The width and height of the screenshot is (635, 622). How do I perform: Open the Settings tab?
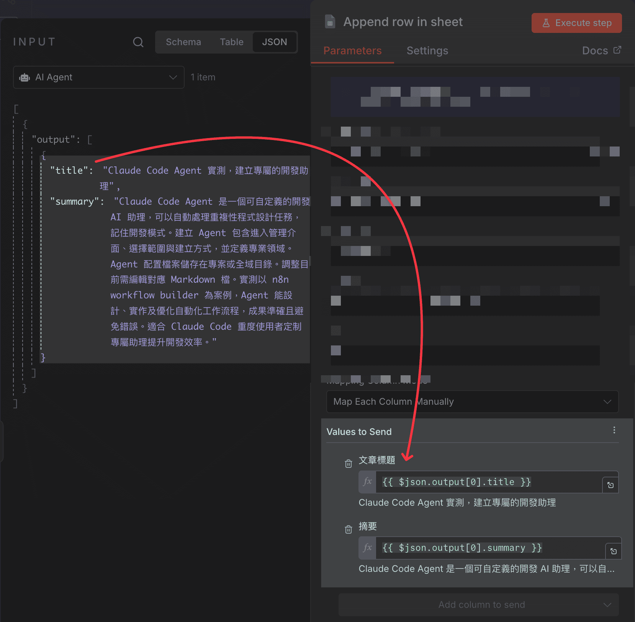[x=427, y=50]
